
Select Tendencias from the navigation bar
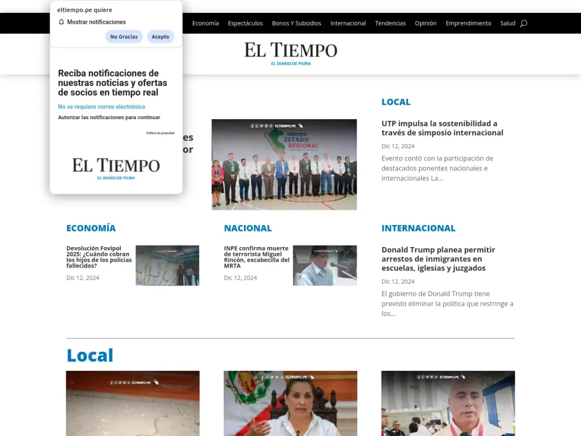[x=390, y=23]
